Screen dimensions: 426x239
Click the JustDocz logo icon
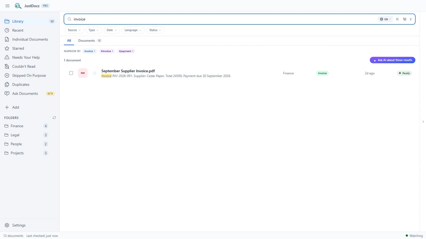pyautogui.click(x=18, y=6)
